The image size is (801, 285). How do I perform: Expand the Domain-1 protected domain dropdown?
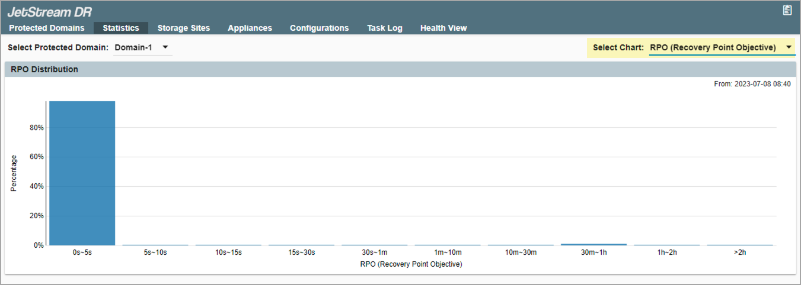coord(142,47)
